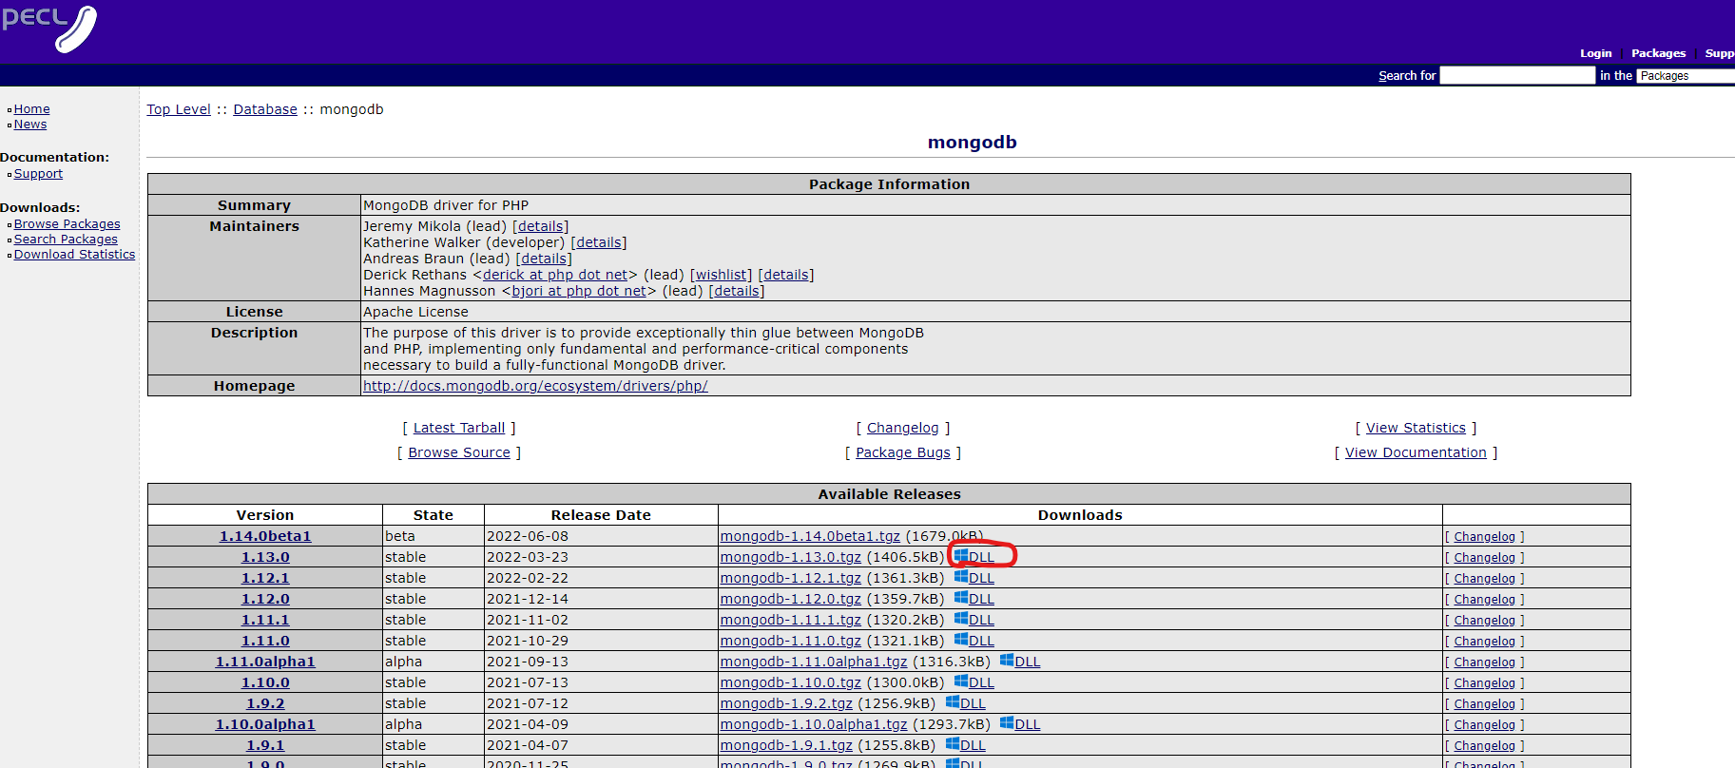The width and height of the screenshot is (1735, 768).
Task: Open View Documentation link
Action: pos(1416,452)
